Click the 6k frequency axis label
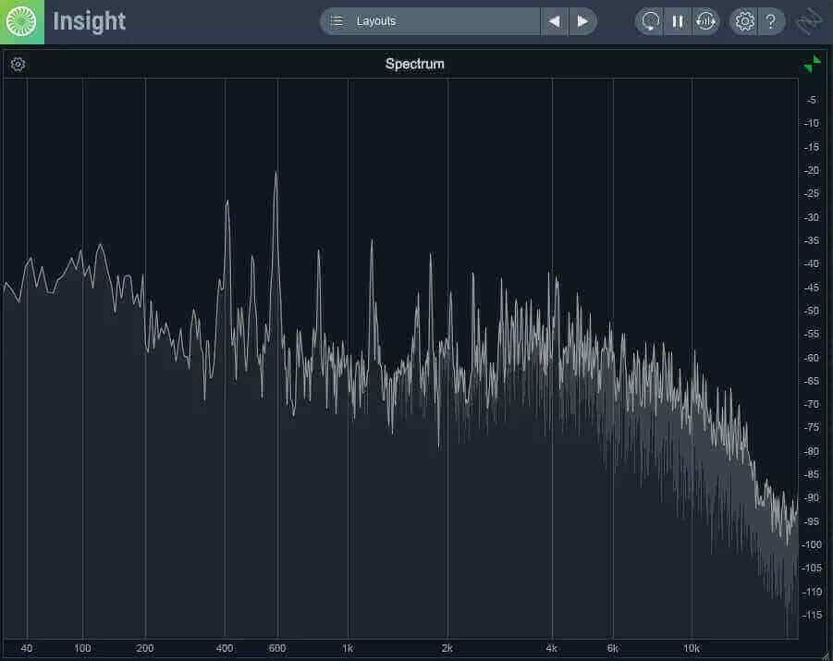 [613, 648]
